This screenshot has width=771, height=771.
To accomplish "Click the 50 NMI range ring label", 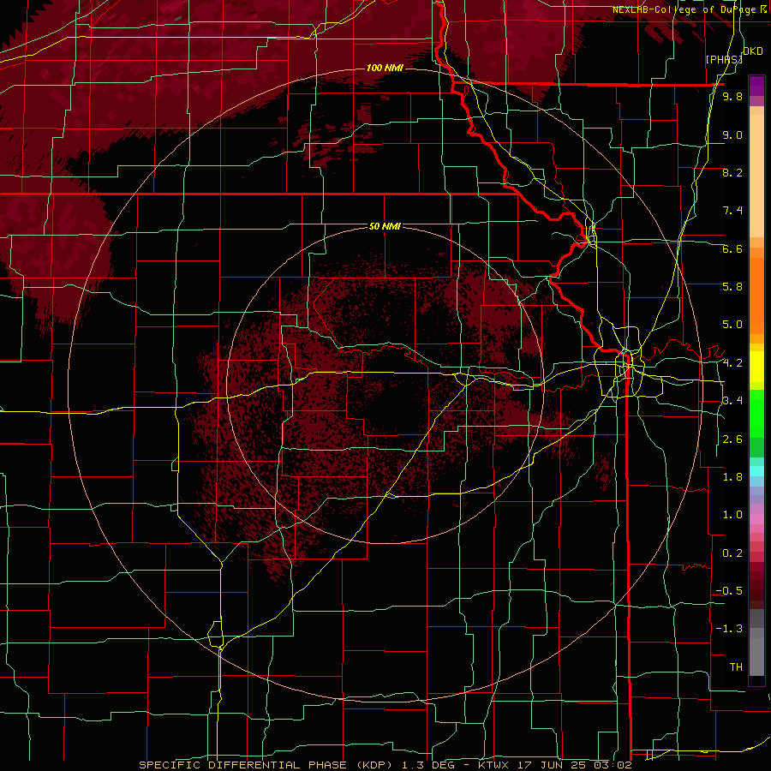I will 385,226.
